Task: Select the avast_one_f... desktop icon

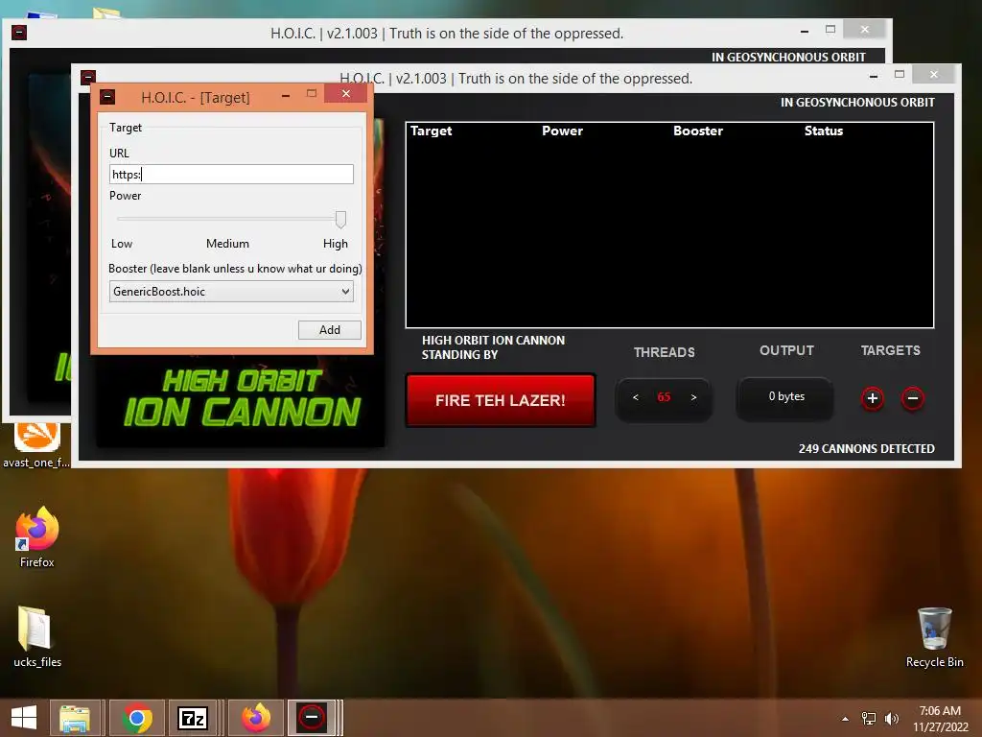Action: (x=36, y=445)
